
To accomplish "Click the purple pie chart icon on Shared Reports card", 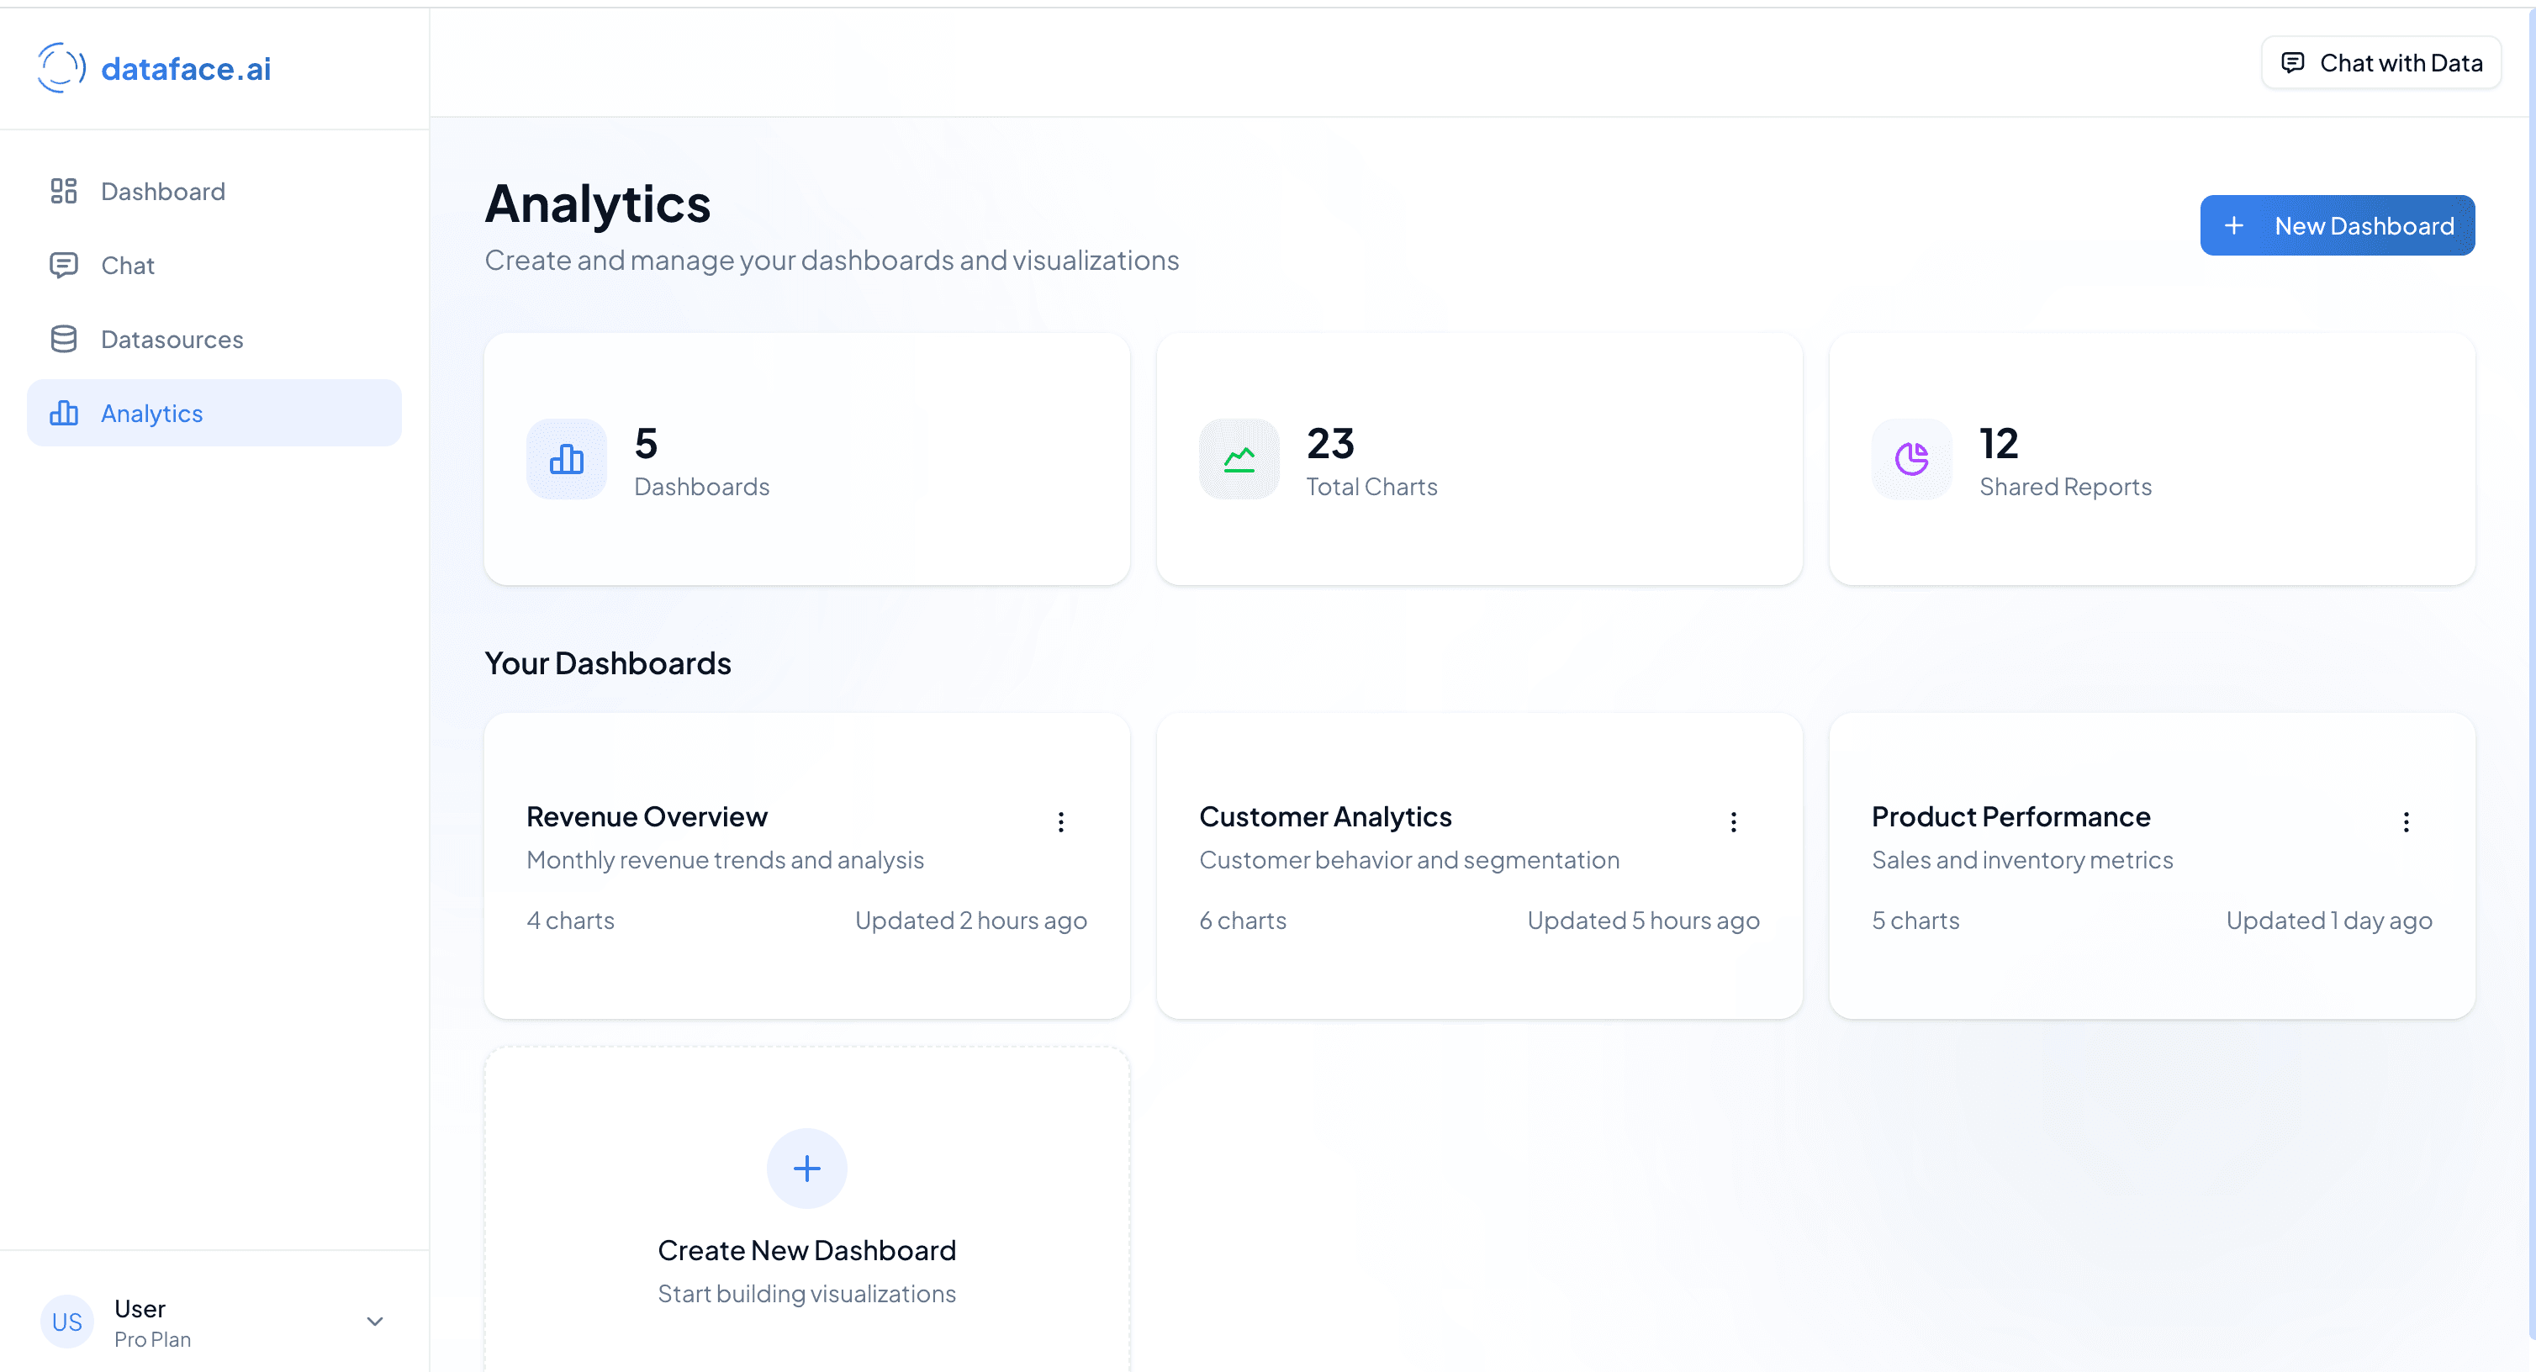I will click(x=1911, y=459).
